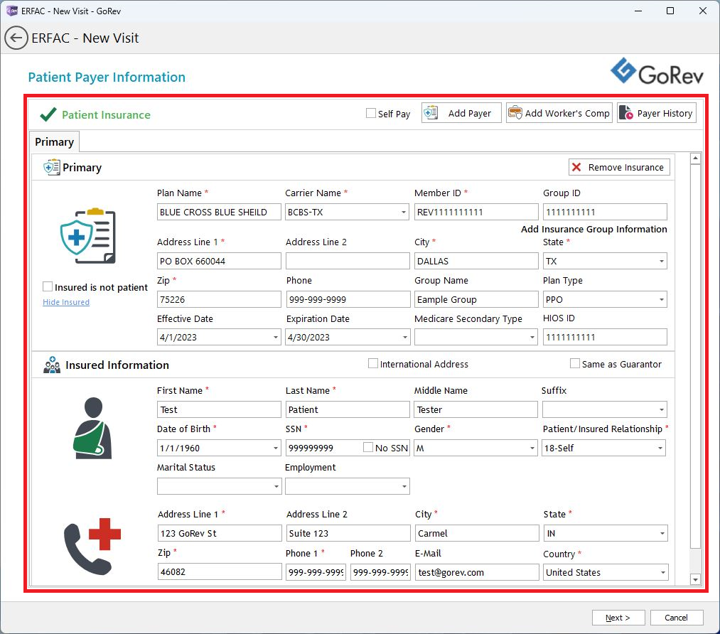Click the Insured Information people icon
The height and width of the screenshot is (634, 720).
pos(52,365)
